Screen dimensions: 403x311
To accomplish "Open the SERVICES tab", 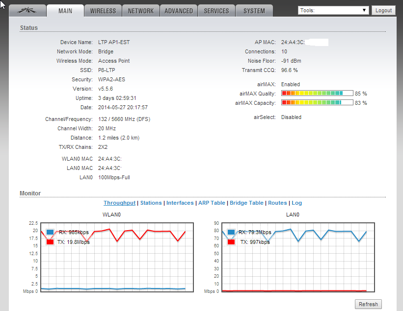I will tap(216, 11).
